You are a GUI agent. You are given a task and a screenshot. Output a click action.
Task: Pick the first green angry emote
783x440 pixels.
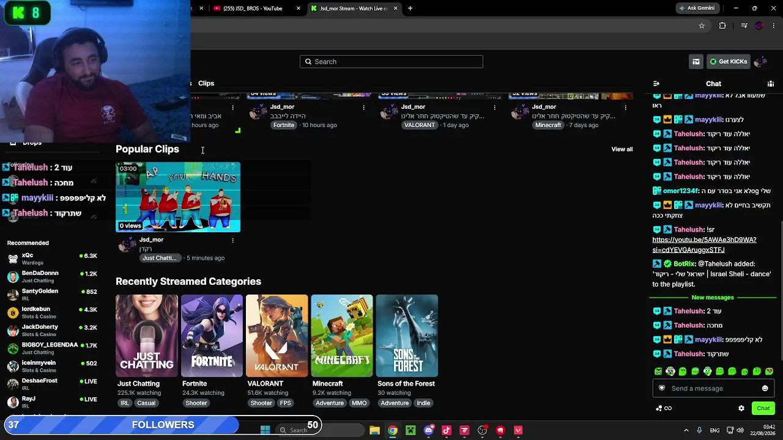pos(658,371)
